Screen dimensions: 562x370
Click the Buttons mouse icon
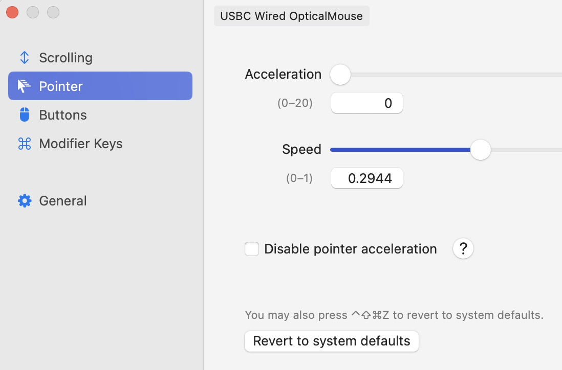(24, 115)
